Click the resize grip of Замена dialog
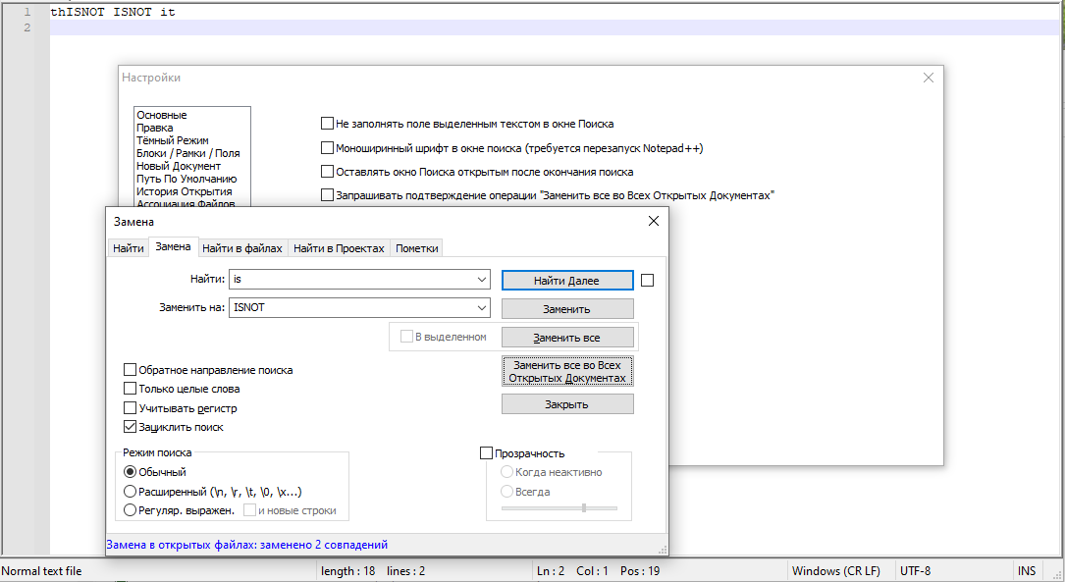Image resolution: width=1065 pixels, height=582 pixels. coord(663,550)
